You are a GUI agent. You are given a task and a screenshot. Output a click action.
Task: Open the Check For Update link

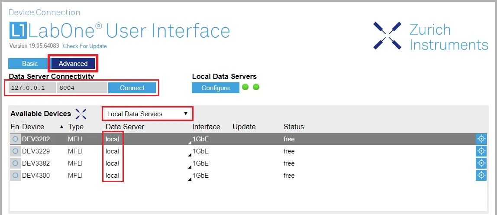(84, 46)
